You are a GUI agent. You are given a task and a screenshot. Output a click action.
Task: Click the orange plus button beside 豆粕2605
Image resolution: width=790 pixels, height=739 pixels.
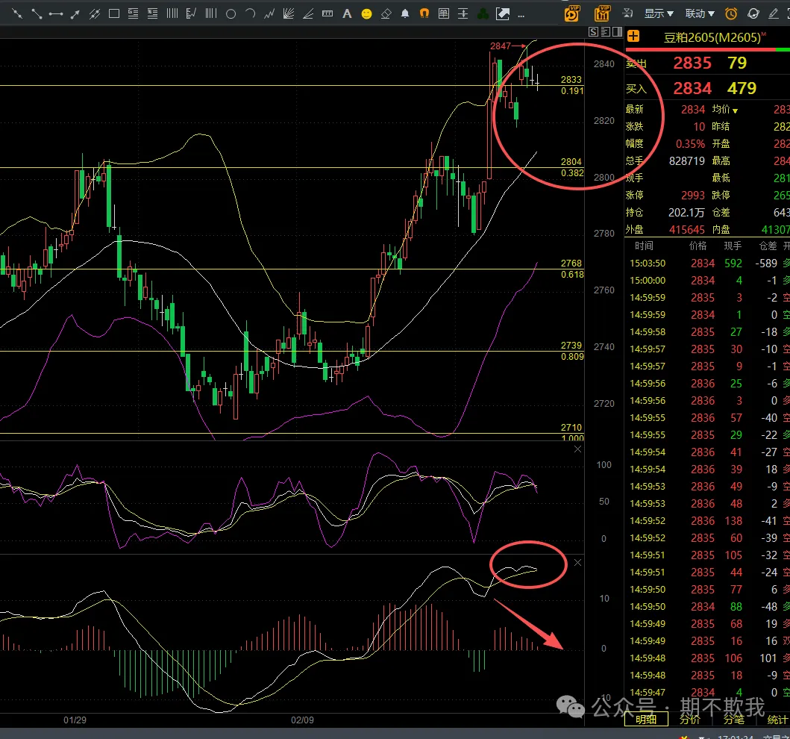tap(633, 37)
